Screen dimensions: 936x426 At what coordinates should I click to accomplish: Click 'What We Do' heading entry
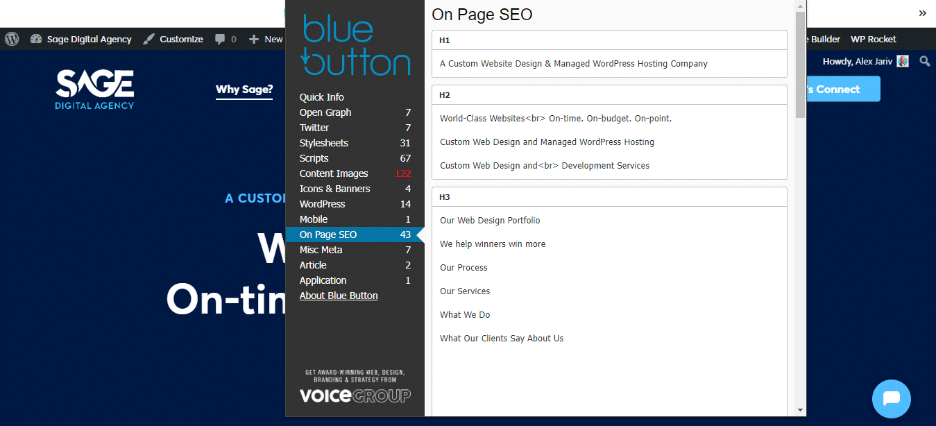click(x=465, y=315)
